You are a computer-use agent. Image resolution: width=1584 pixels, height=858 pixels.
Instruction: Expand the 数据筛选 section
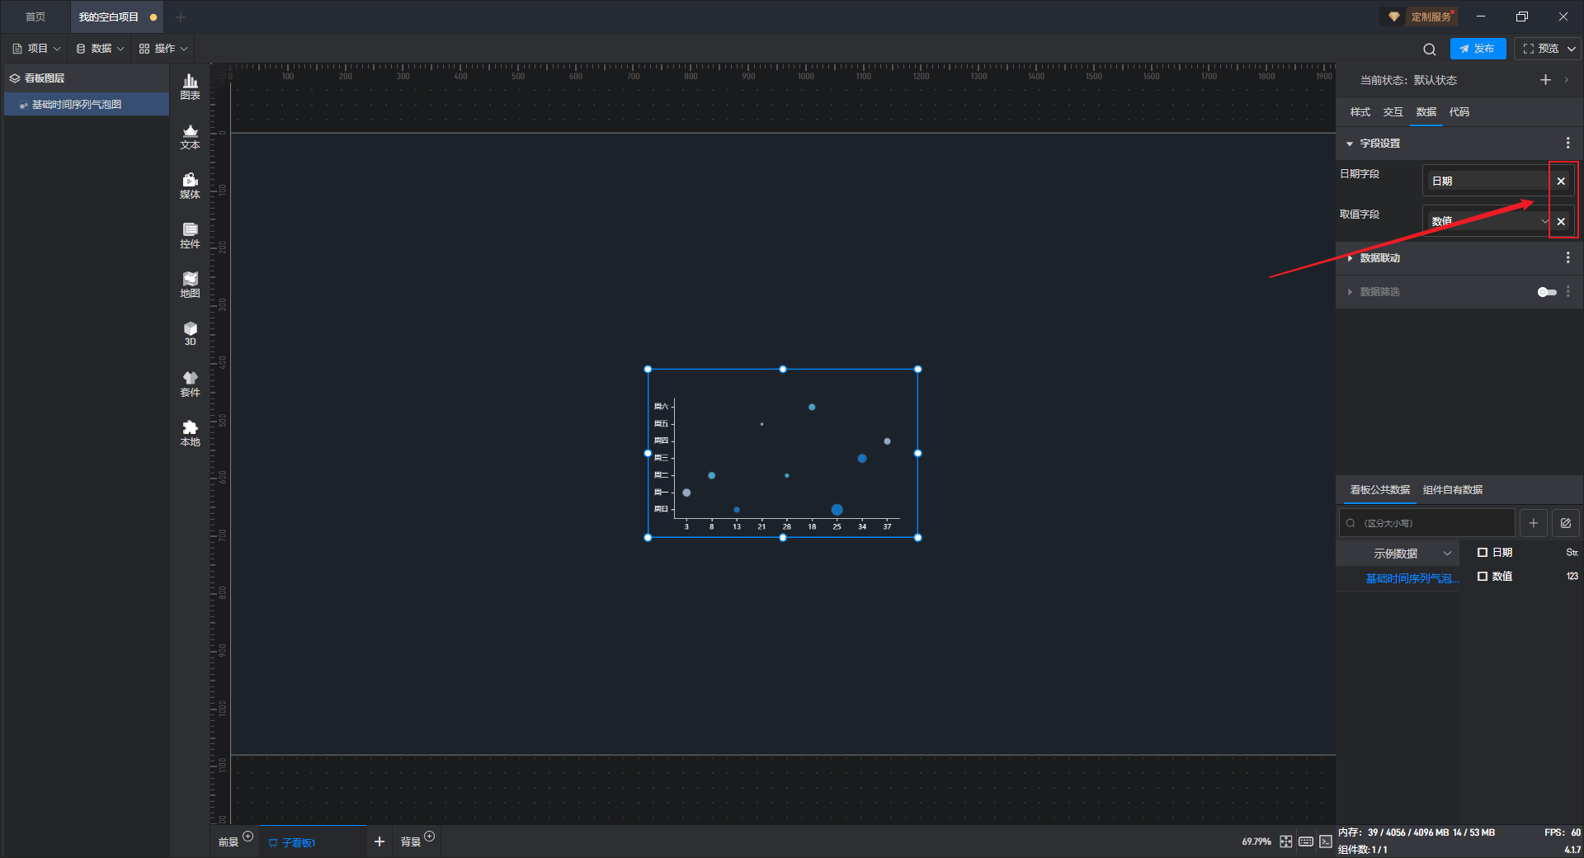click(1350, 292)
